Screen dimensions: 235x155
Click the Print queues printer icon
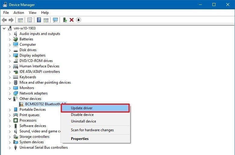coord(16,115)
